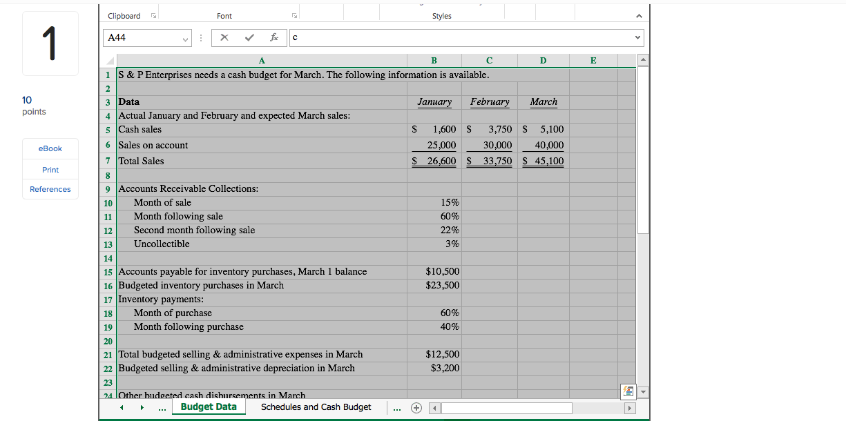Select the $3,200 depreciation cell

(434, 368)
